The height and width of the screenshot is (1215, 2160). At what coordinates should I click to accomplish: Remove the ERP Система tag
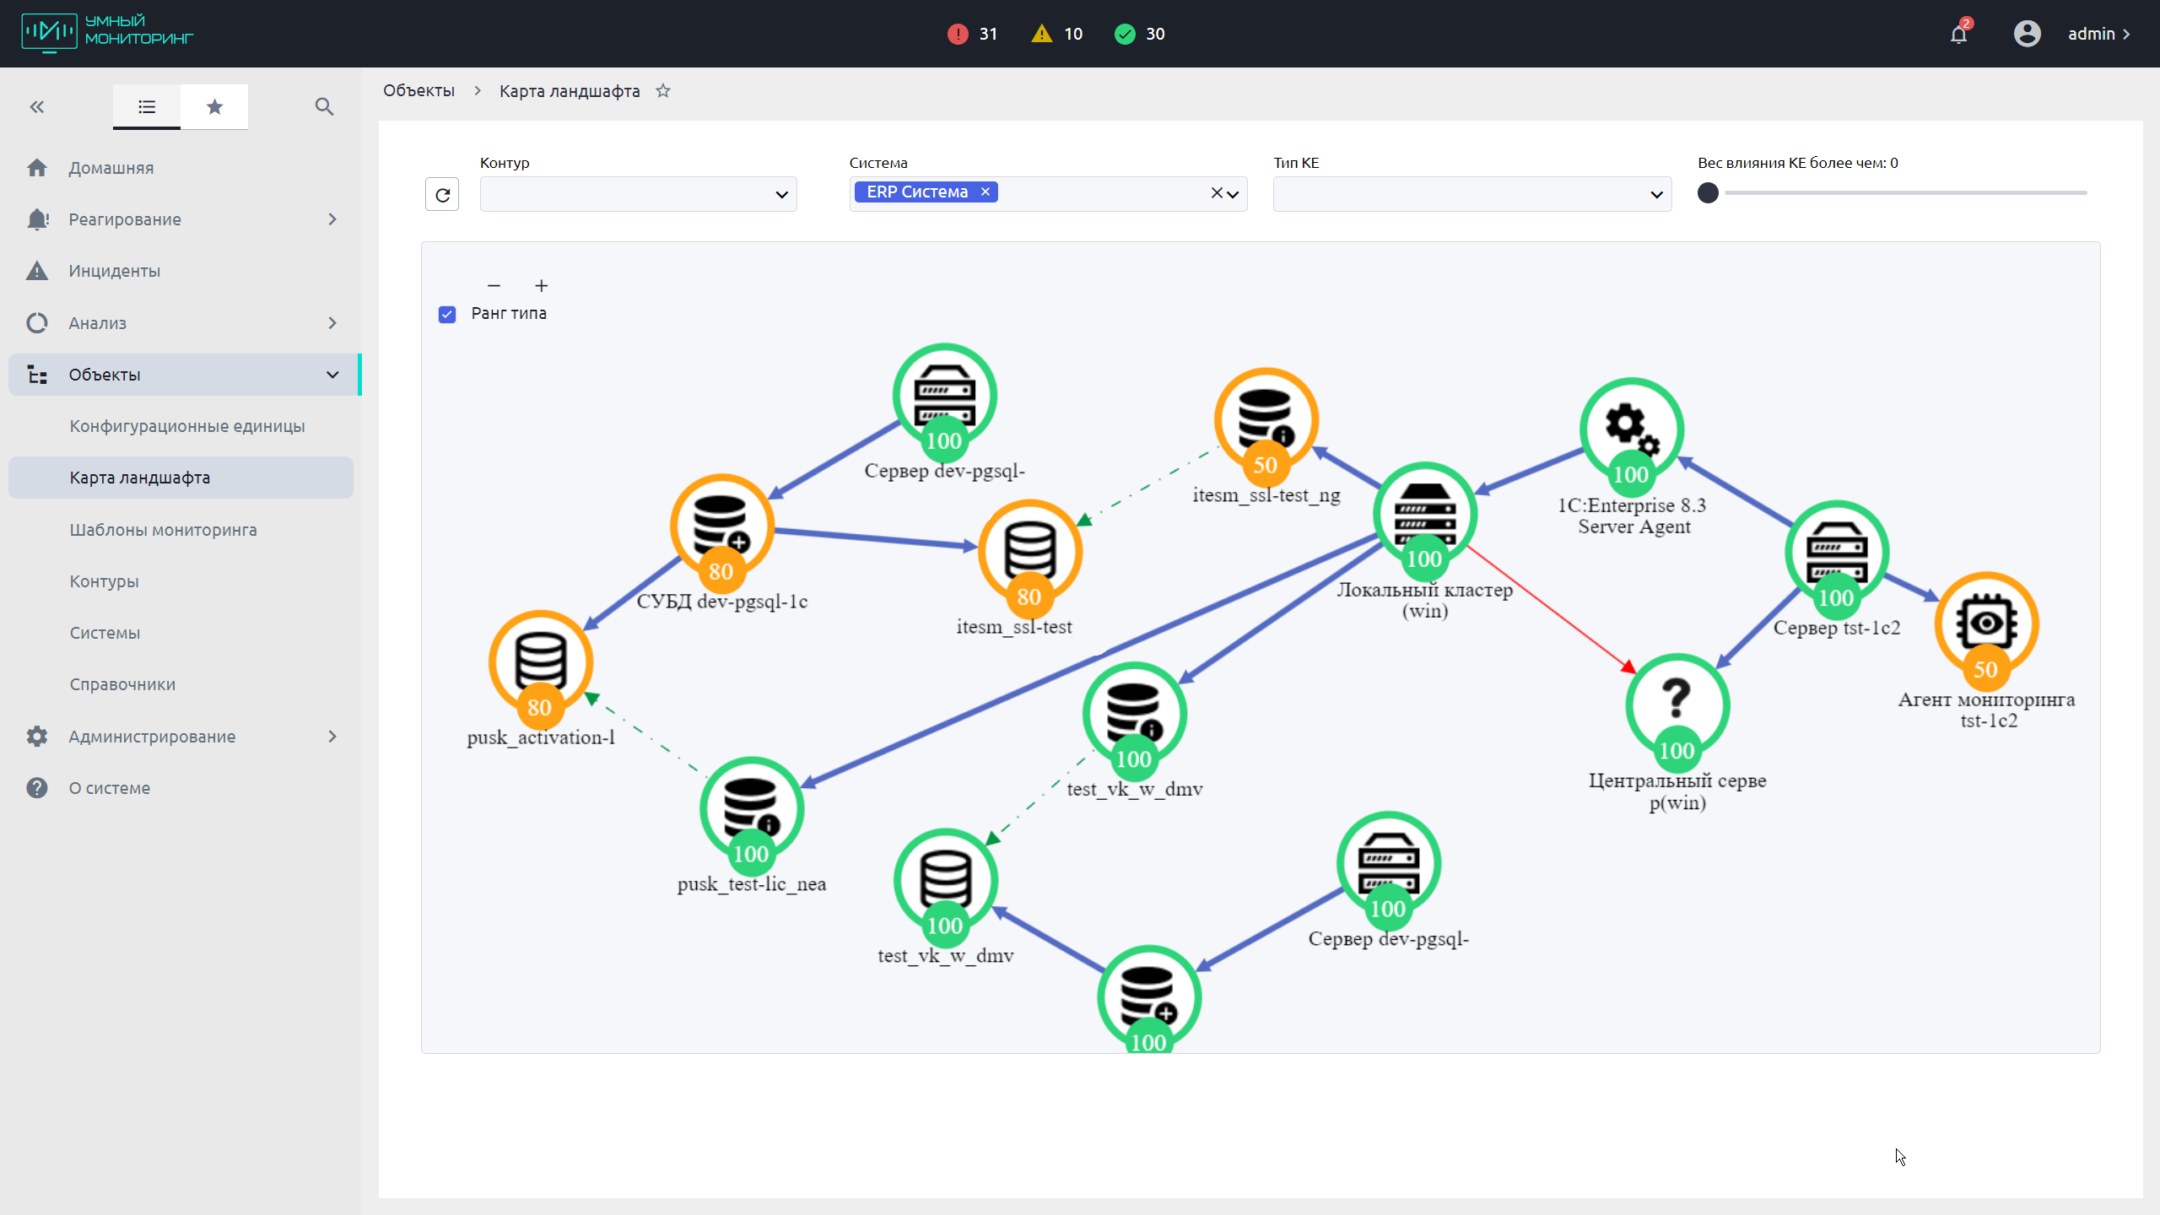coord(985,192)
